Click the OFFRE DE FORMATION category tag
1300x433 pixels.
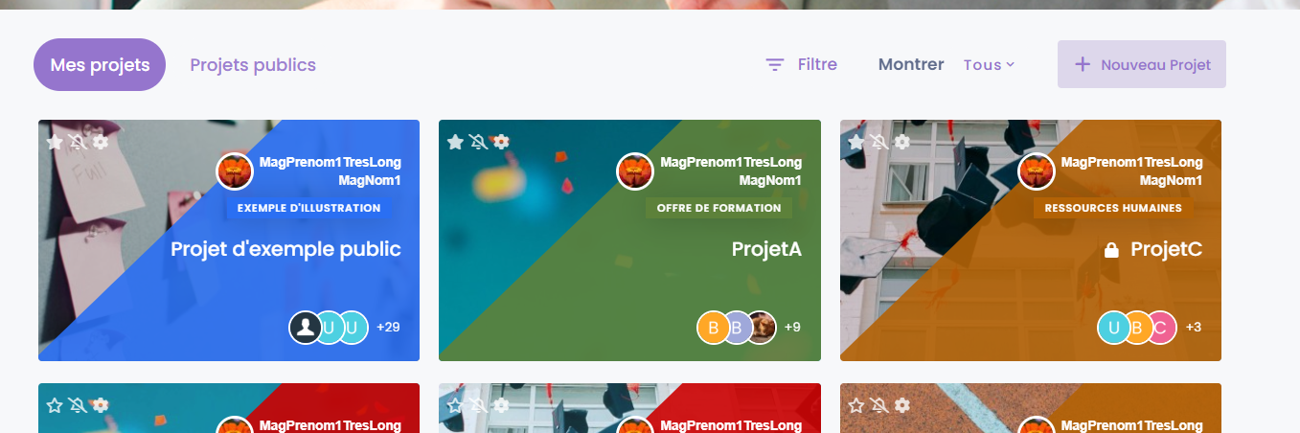(718, 208)
